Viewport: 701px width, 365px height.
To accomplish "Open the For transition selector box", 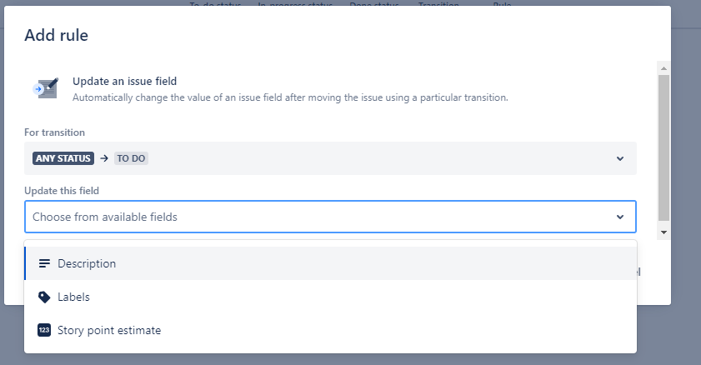I will coord(330,158).
